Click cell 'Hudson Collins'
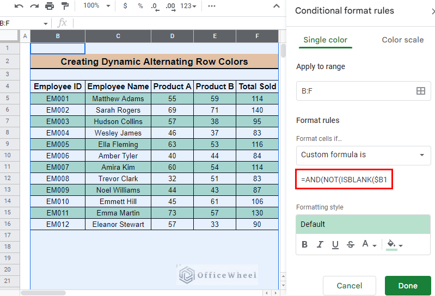 click(118, 121)
